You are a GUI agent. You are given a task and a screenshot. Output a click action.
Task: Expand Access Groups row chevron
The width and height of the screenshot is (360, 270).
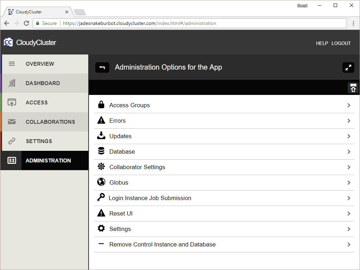click(x=349, y=105)
